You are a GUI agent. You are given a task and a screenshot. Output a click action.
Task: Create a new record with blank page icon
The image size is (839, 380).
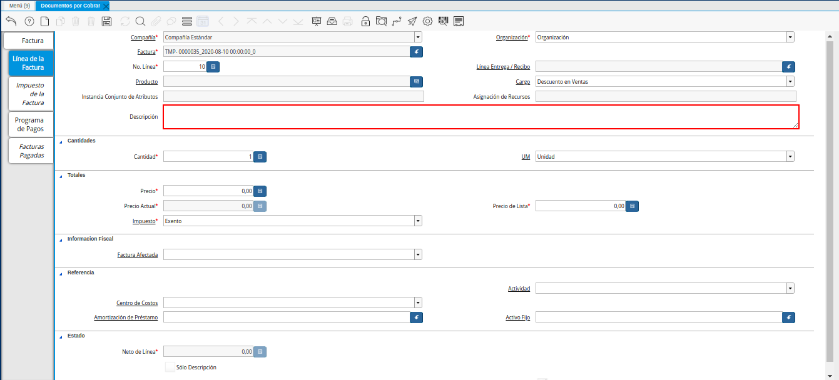pyautogui.click(x=44, y=21)
